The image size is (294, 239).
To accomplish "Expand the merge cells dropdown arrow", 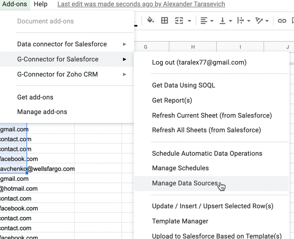I will tap(189, 21).
